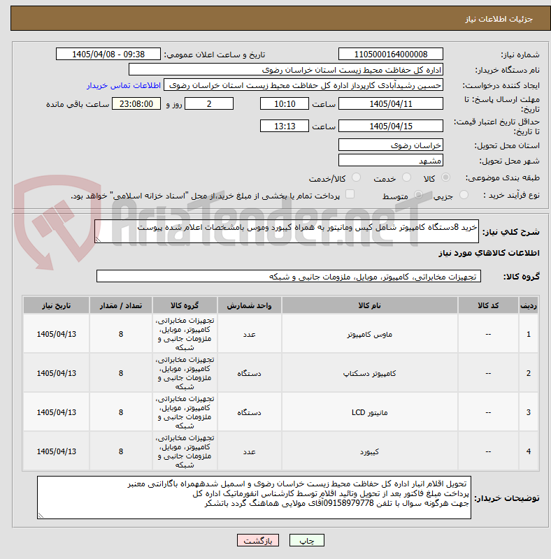551x559 pixels.
Task: Click the شرح کلی نیاز label
Action: (510, 232)
